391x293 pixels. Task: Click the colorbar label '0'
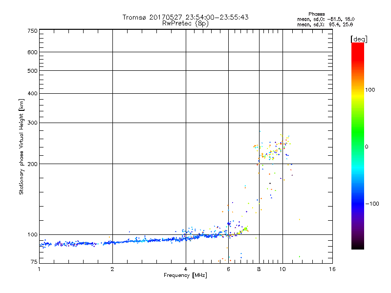click(x=366, y=147)
